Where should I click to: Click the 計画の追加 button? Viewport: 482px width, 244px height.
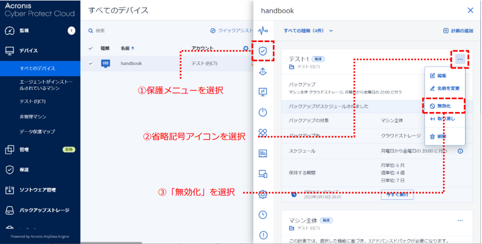[x=458, y=31]
